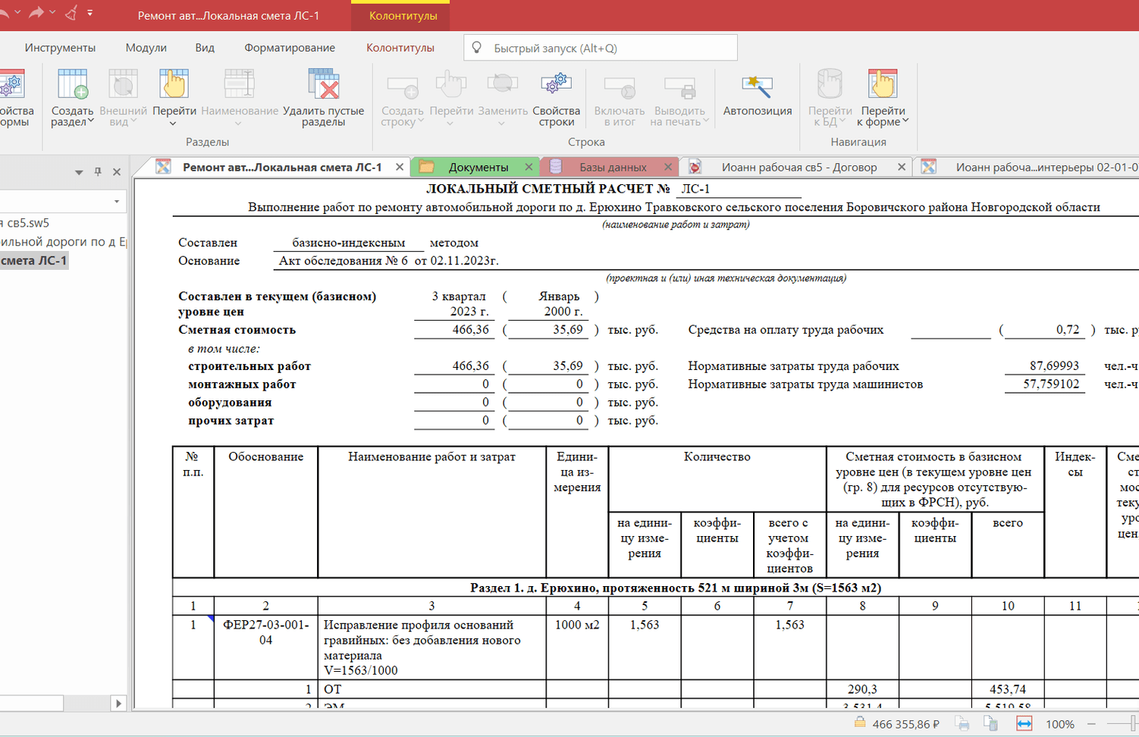Click broom clean icon in title bar
This screenshot has height=737, width=1139.
[x=71, y=13]
